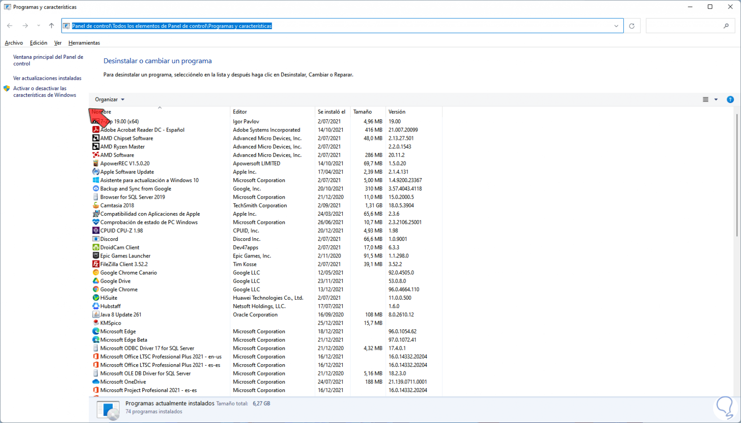Open the Edición menu
Screen dimensions: 741x423
[39, 43]
